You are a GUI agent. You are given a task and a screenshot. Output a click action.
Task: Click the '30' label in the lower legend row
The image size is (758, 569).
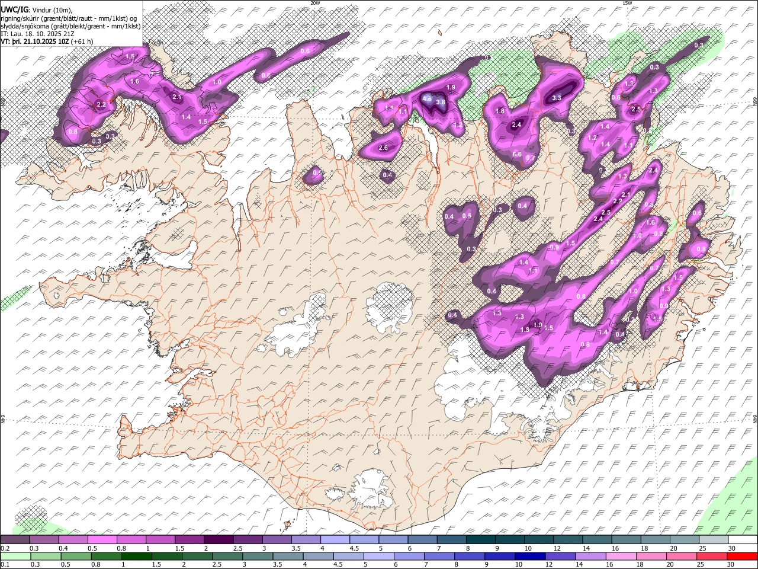pos(730,564)
